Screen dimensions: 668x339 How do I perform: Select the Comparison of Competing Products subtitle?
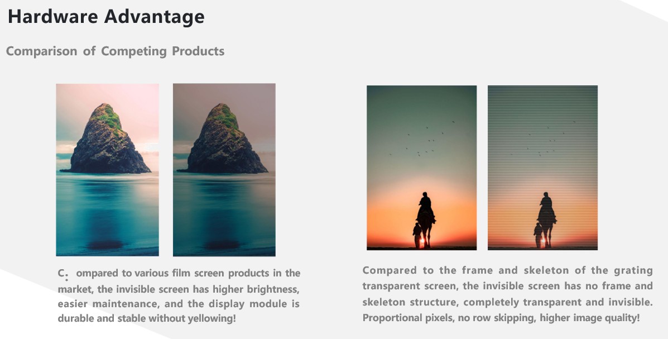point(115,51)
